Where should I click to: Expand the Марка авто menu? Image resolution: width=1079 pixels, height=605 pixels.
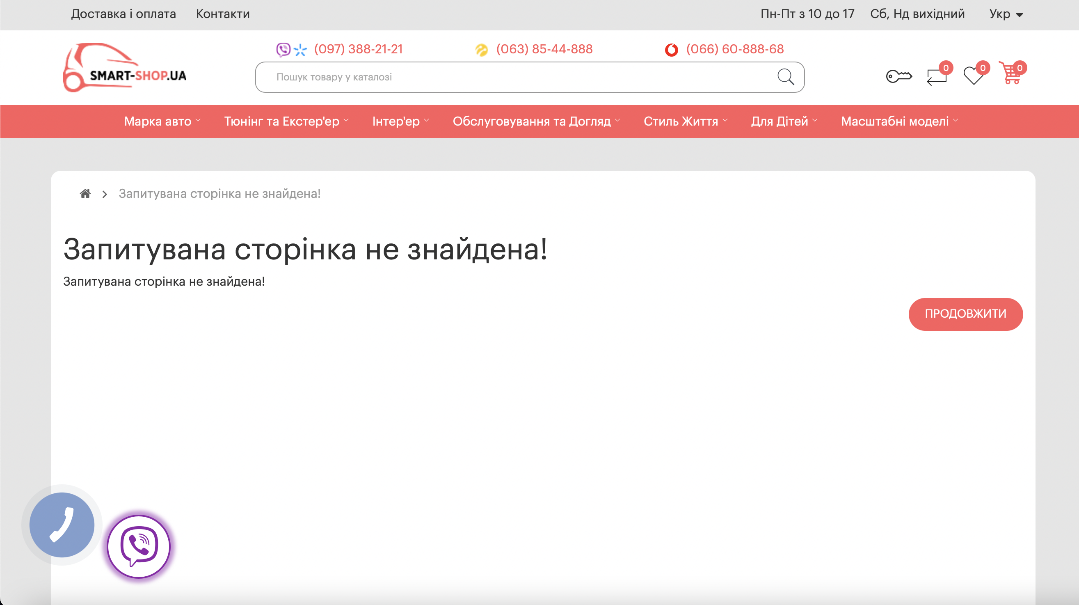point(162,121)
